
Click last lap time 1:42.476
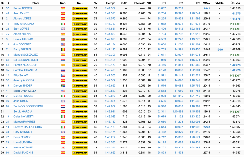[x=235, y=70]
